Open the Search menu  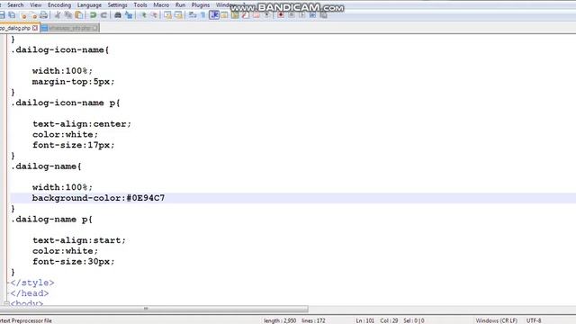[15, 4]
